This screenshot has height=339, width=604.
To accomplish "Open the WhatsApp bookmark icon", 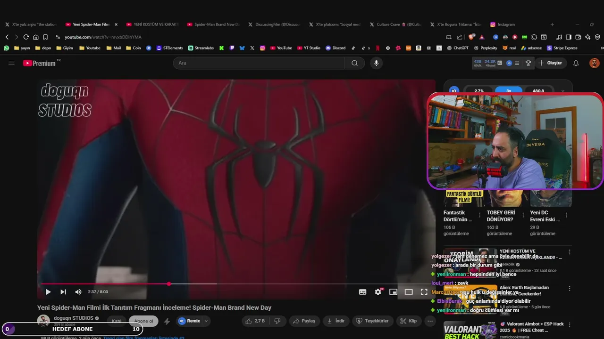I will click(x=6, y=48).
